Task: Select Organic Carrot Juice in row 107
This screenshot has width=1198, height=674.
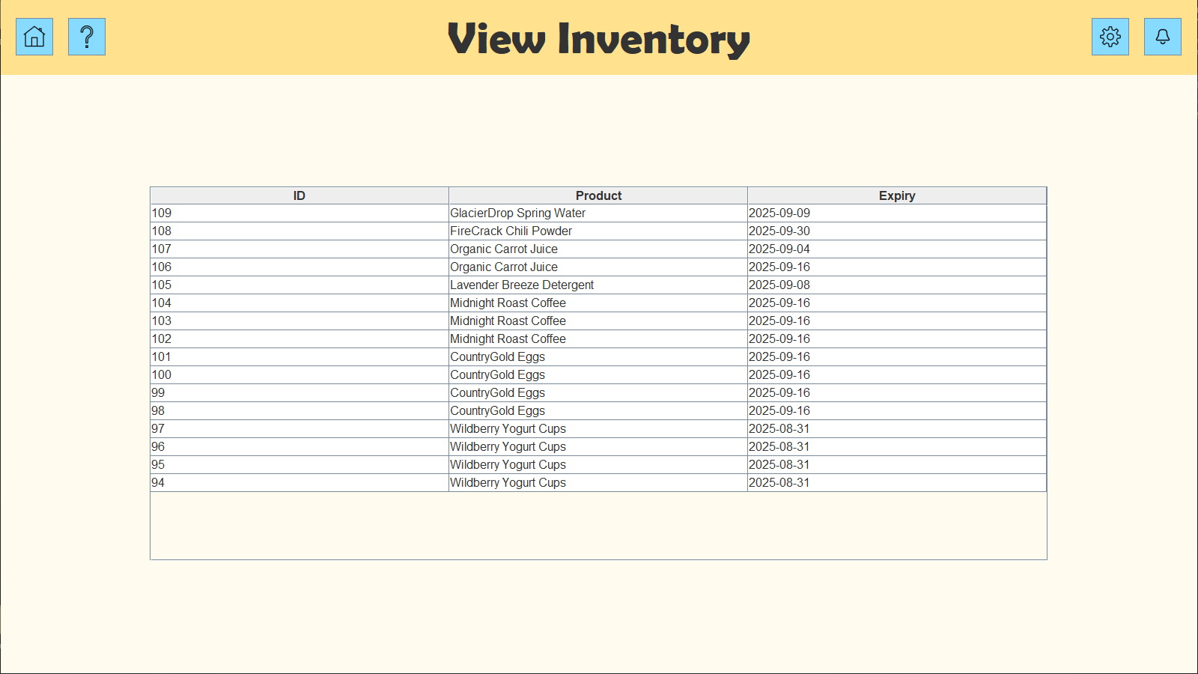Action: coord(598,249)
